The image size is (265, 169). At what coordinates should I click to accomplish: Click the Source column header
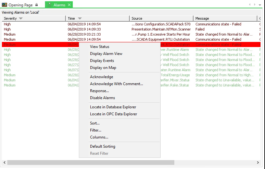click(161, 18)
